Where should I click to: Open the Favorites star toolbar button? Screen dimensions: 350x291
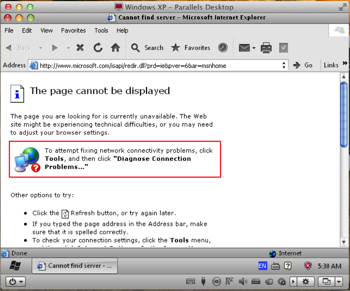[190, 48]
